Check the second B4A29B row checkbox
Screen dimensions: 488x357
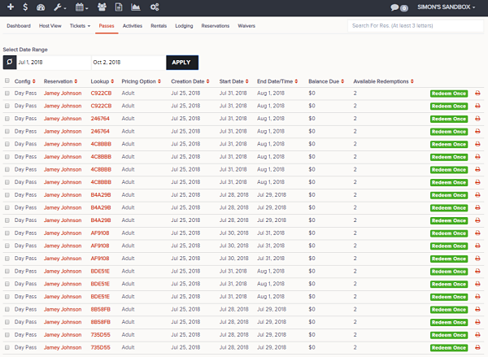click(7, 207)
